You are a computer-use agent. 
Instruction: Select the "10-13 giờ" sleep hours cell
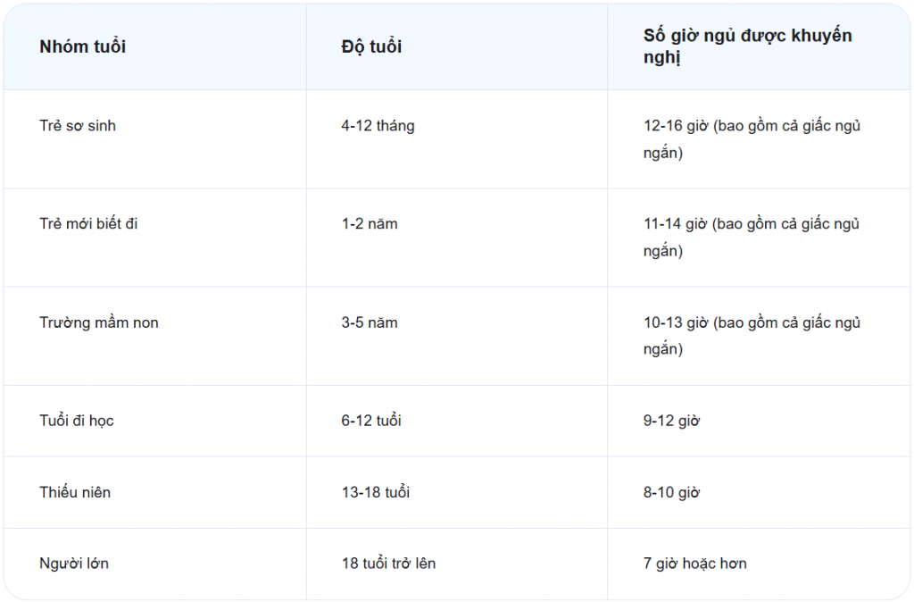[752, 336]
